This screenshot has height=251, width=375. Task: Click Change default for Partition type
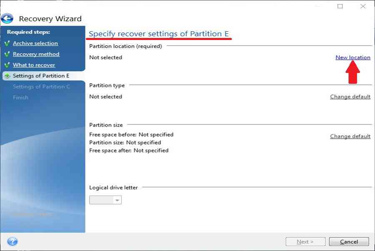(350, 97)
